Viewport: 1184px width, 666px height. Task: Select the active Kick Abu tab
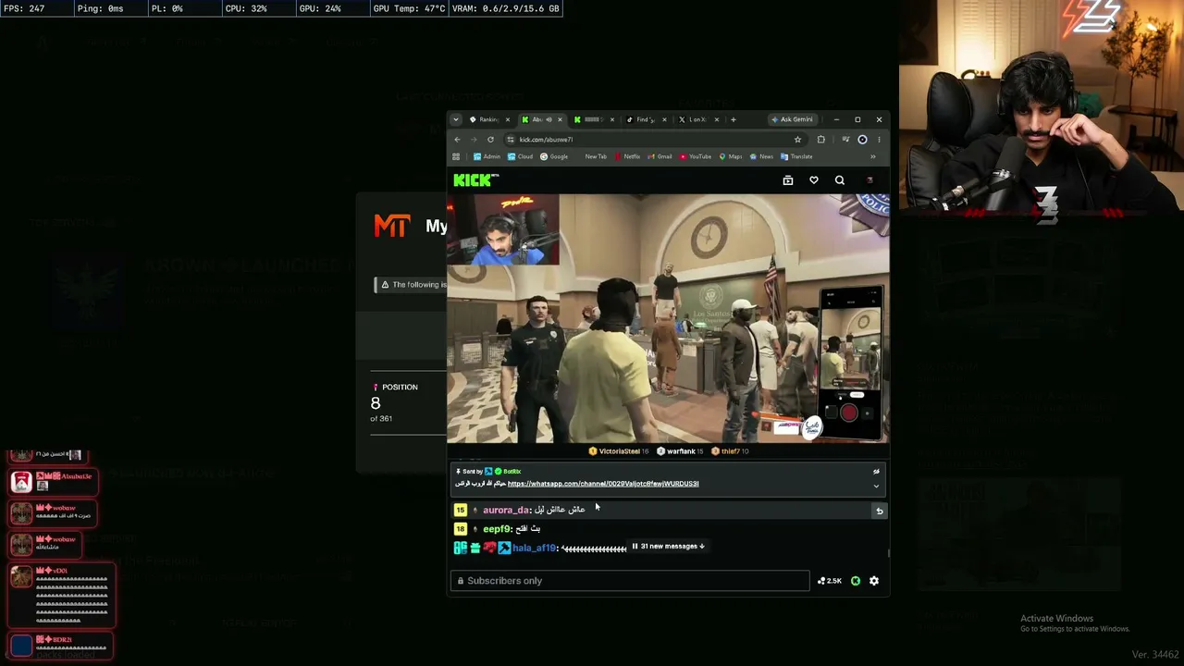click(x=541, y=119)
